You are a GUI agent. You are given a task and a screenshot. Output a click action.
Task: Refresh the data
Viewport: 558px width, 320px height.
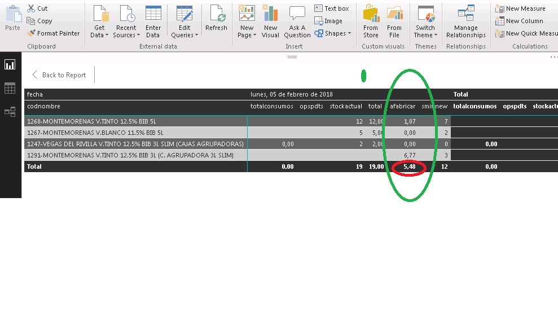(216, 18)
